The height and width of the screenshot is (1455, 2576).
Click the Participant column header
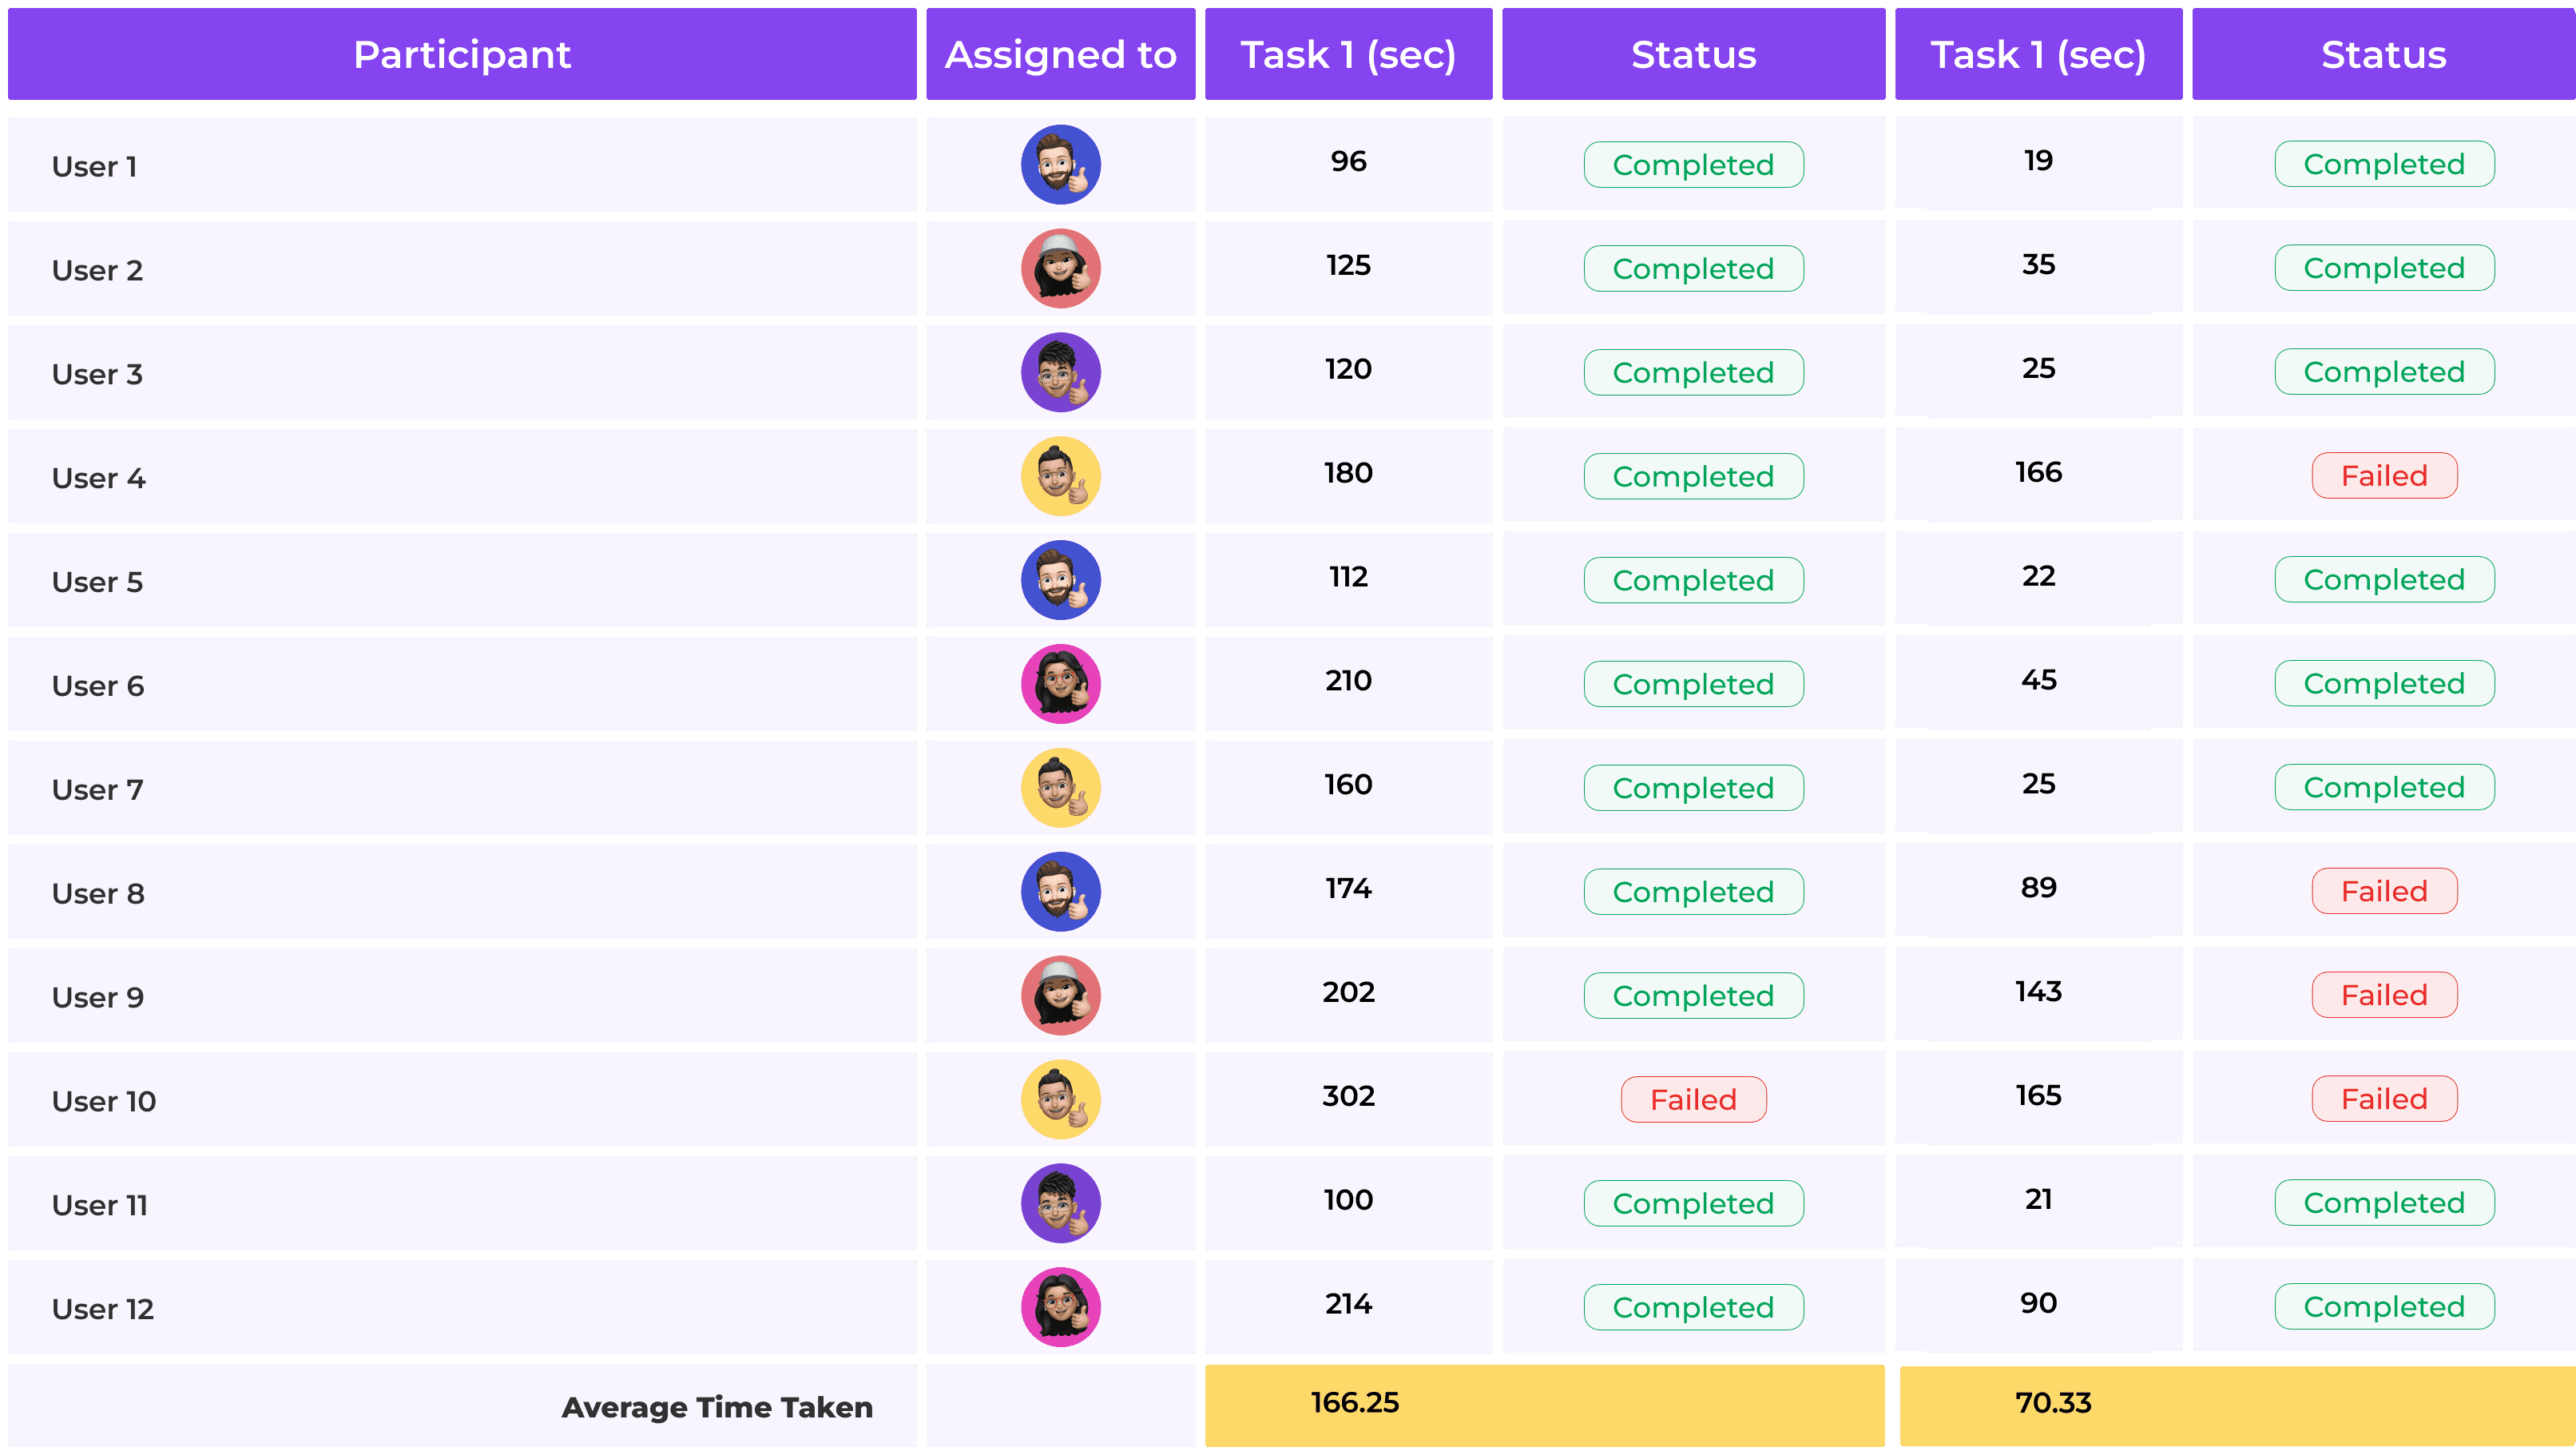tap(462, 55)
